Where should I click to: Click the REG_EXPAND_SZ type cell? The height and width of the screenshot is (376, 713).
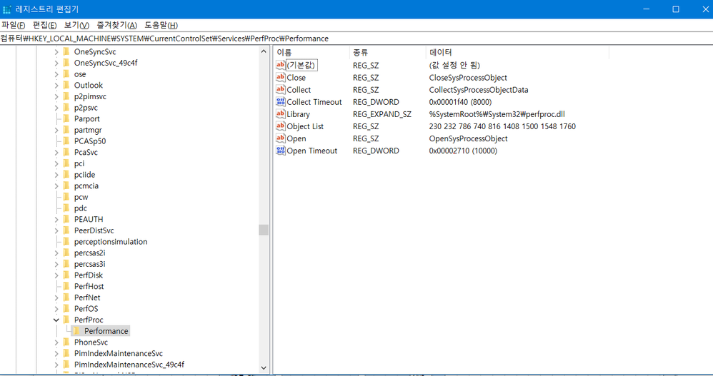click(x=382, y=114)
